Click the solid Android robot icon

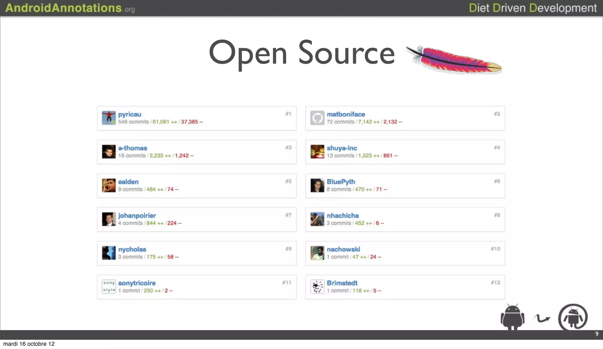pyautogui.click(x=512, y=317)
